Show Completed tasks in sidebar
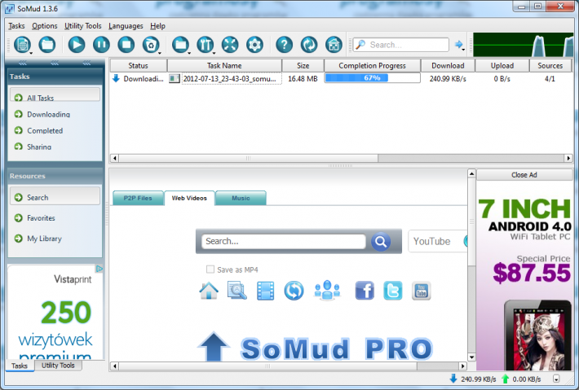 point(45,130)
